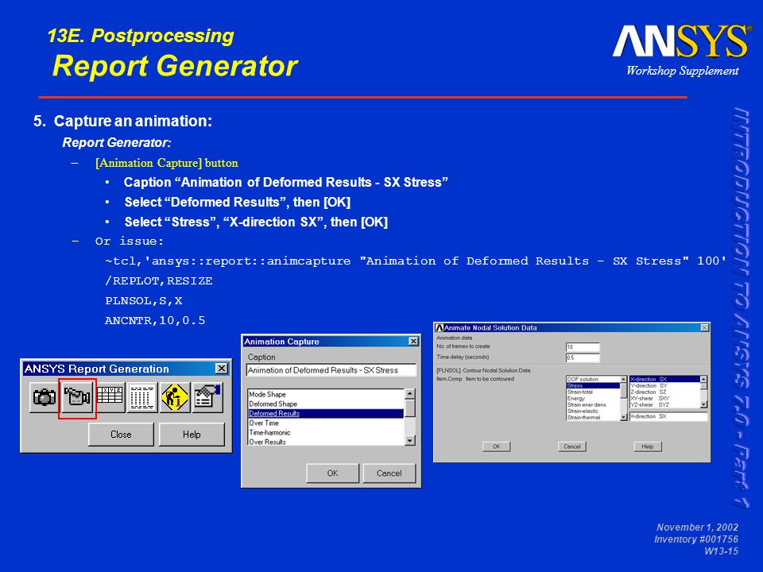Select Strain ener dens in item list
Image resolution: width=763 pixels, height=572 pixels.
pos(593,404)
